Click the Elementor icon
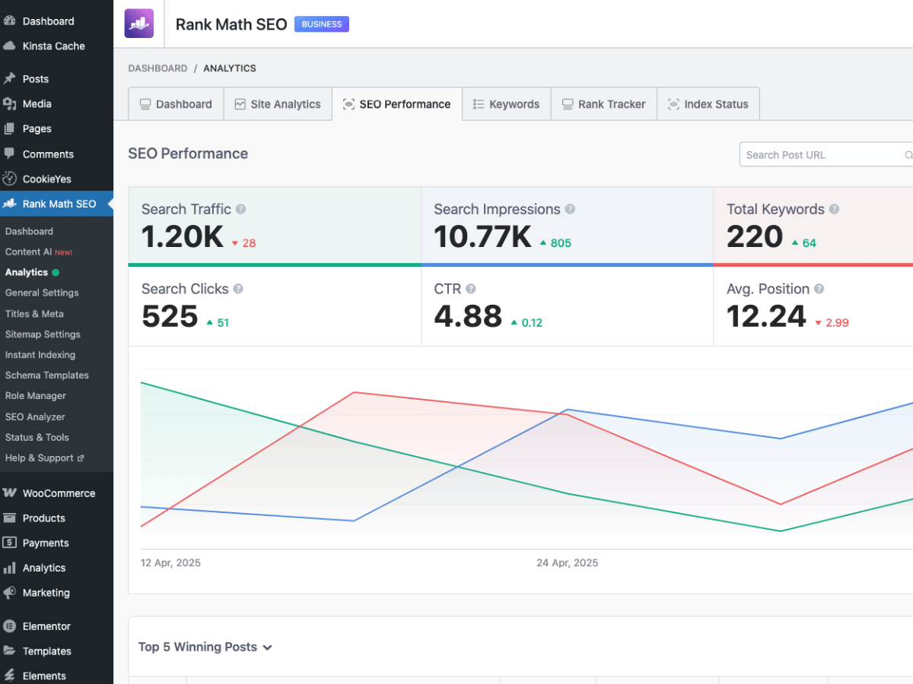The width and height of the screenshot is (913, 684). click(x=9, y=626)
